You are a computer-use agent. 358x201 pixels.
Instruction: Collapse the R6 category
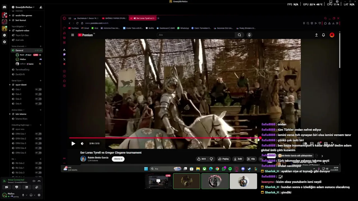pyautogui.click(x=13, y=159)
